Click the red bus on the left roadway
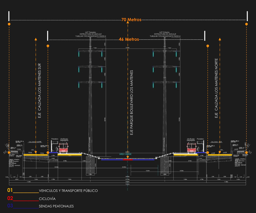The height and width of the screenshot is (213, 256). [63, 148]
